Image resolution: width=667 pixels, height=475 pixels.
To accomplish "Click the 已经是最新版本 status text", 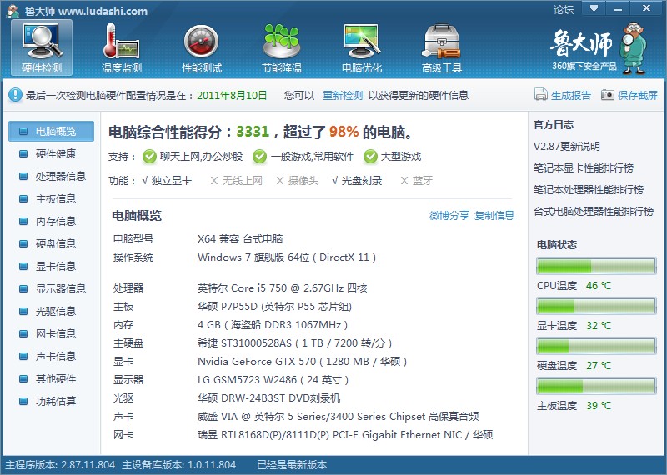I will 292,465.
